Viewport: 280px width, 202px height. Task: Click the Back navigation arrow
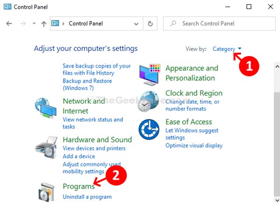click(9, 23)
